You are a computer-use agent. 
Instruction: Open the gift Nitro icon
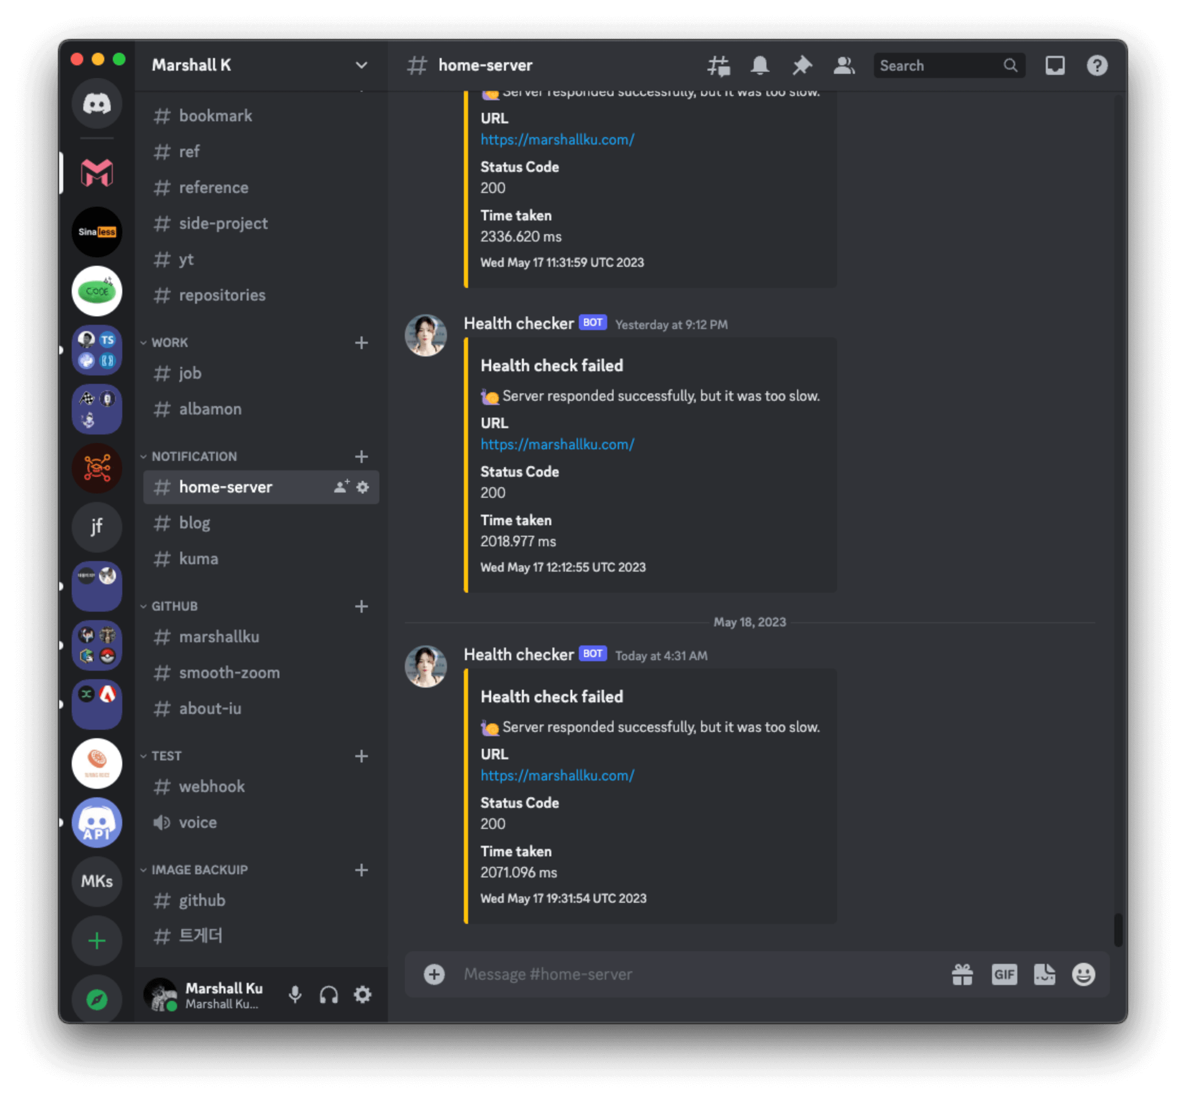coord(962,974)
